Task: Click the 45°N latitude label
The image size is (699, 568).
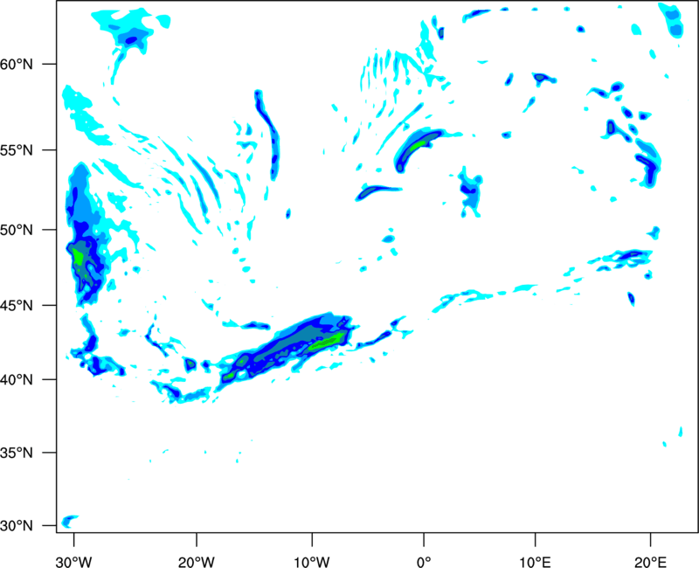Action: click(x=17, y=306)
